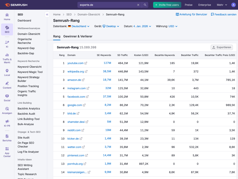The height and width of the screenshot is (179, 238).
Task: Switch to Gewinner & Verlierer tab
Action: 78,36
